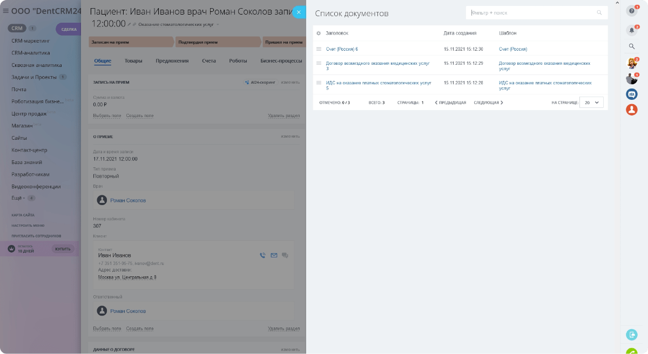
Task: Click the orange user contact icon
Action: [x=631, y=110]
